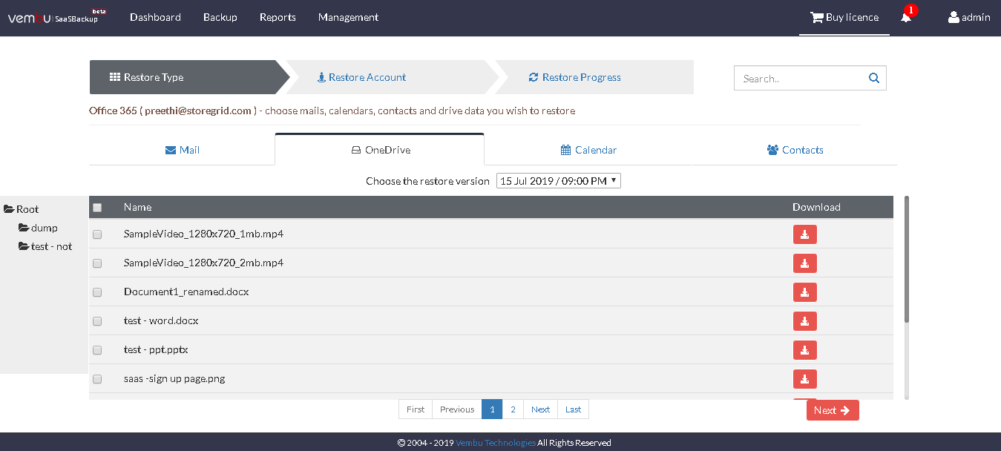Click the search magnifier icon
This screenshot has width=1001, height=451.
(x=874, y=78)
